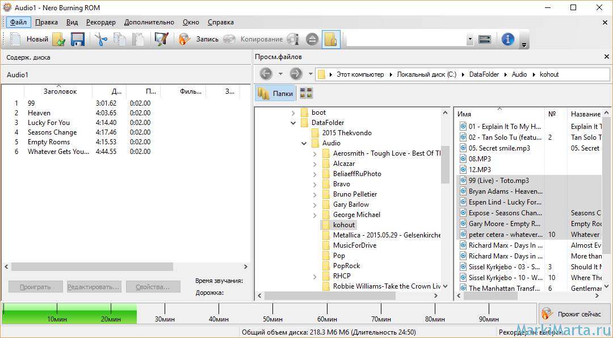Click the folder tree vertical scrollbar

445,164
